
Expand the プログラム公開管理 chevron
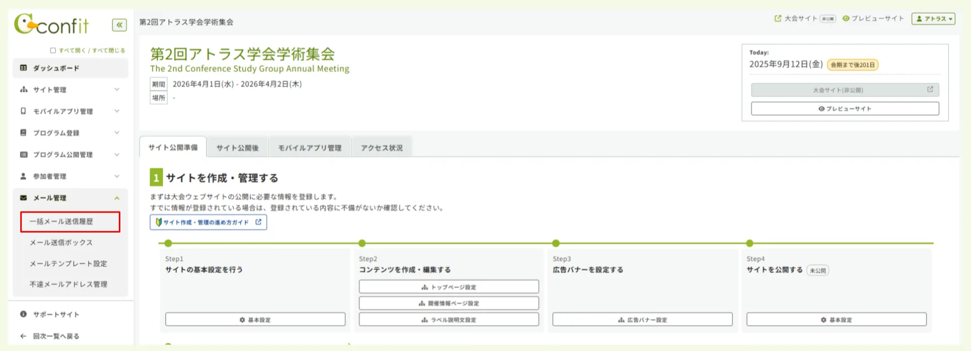click(x=117, y=154)
